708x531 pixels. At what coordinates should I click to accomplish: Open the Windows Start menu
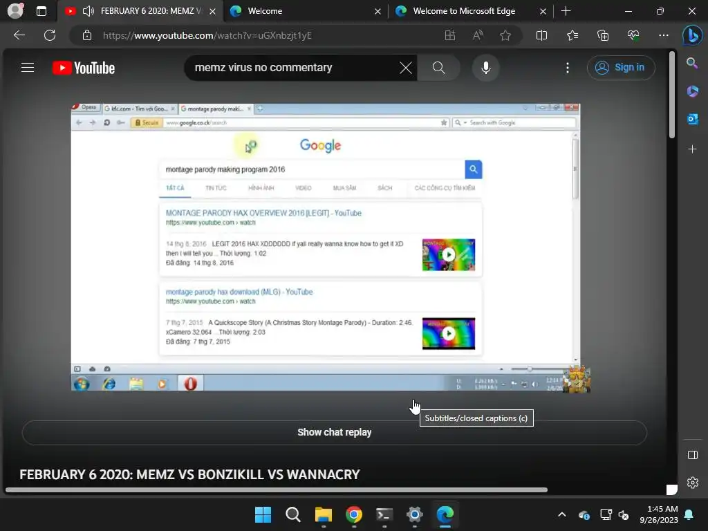(x=263, y=514)
